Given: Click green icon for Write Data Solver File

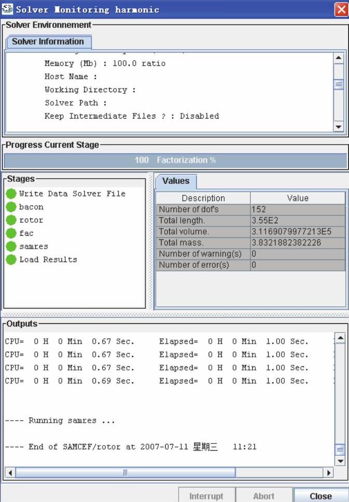Looking at the screenshot, I should 11,194.
